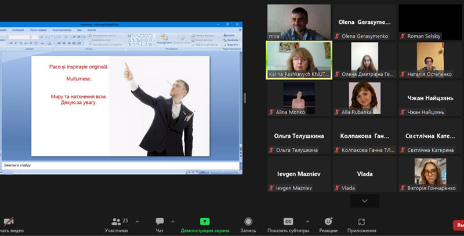The width and height of the screenshot is (464, 236).
Task: Click the numbered list icon
Action: 66,37
